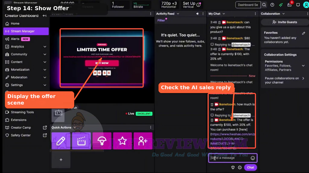Open the search magnifier icon
Screen dimensions: 309x173
[x=264, y=5]
